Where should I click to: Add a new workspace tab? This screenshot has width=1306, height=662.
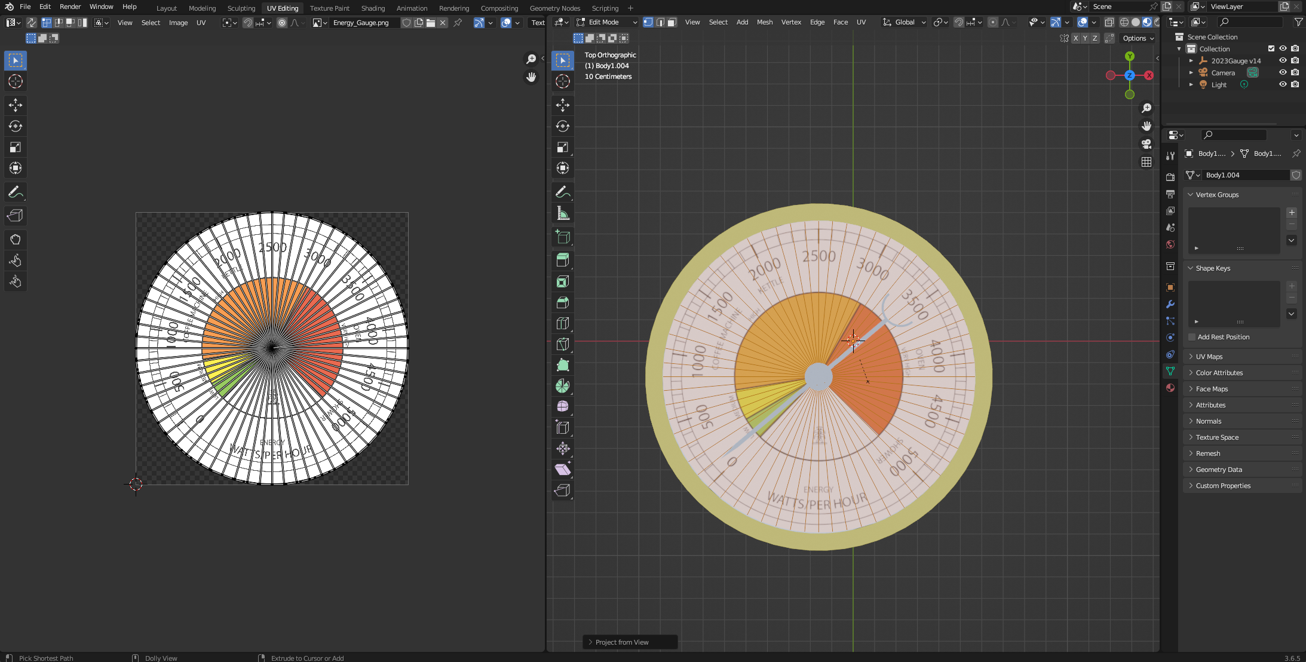(630, 8)
